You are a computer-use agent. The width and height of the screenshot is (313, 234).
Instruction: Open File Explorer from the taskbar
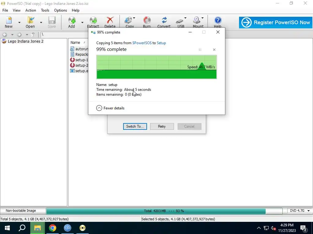click(x=37, y=228)
